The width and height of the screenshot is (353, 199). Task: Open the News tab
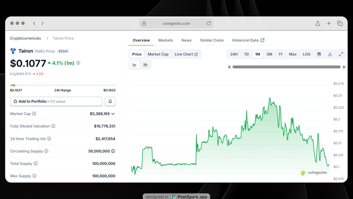[x=187, y=40]
